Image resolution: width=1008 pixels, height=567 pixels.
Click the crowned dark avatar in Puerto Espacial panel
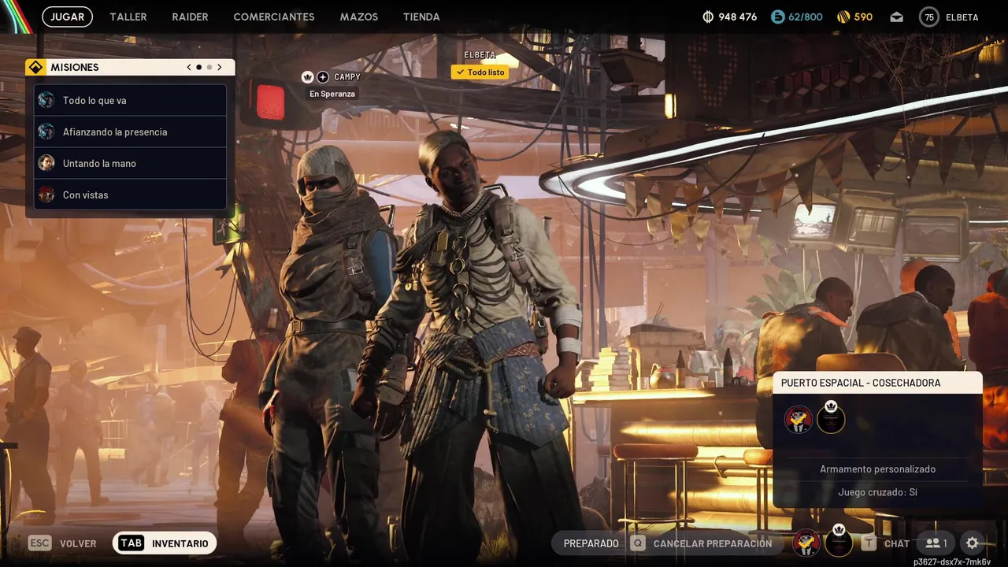tap(831, 418)
